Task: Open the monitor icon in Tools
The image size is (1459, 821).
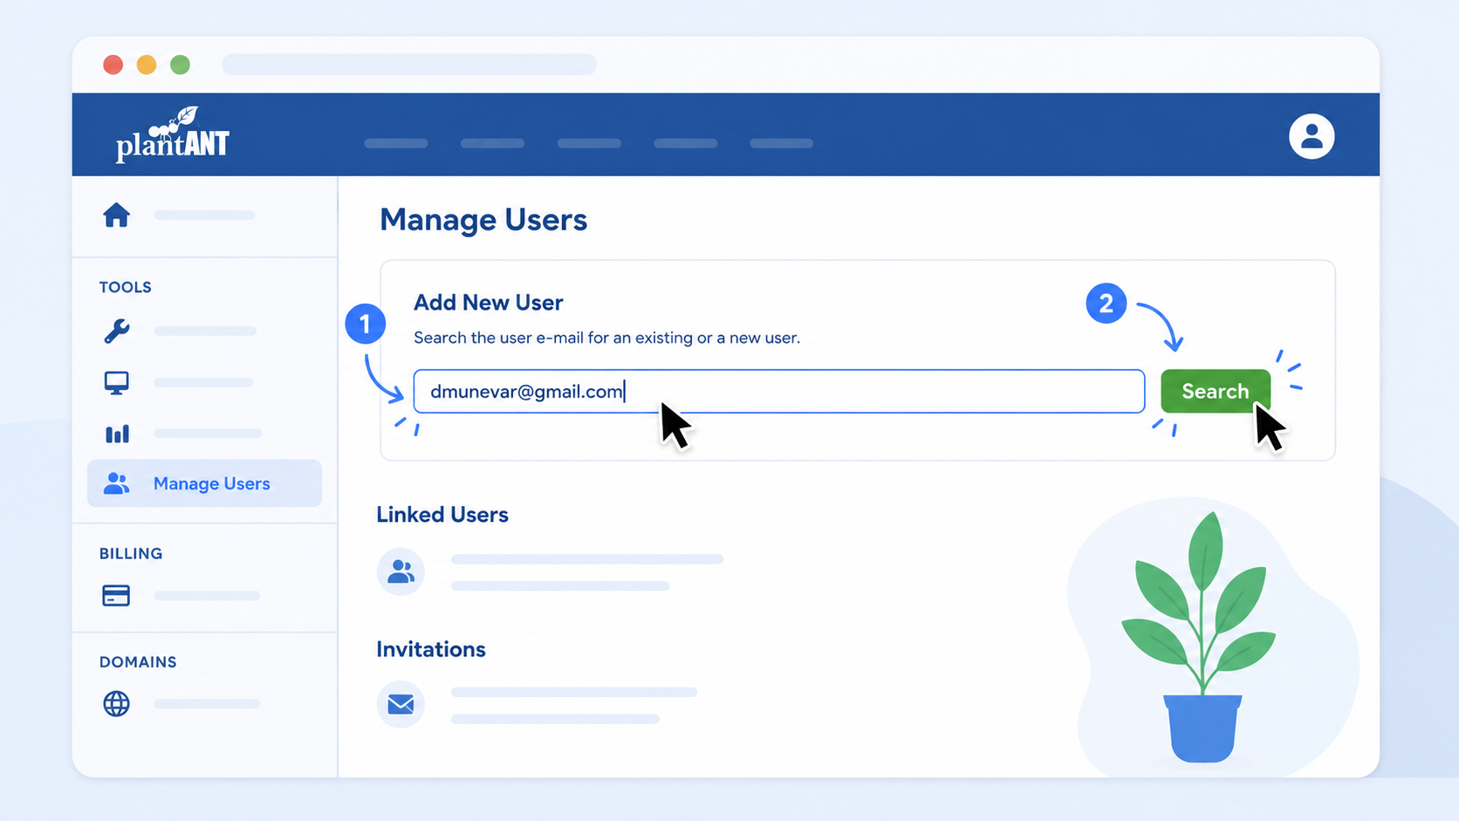Action: pos(117,382)
